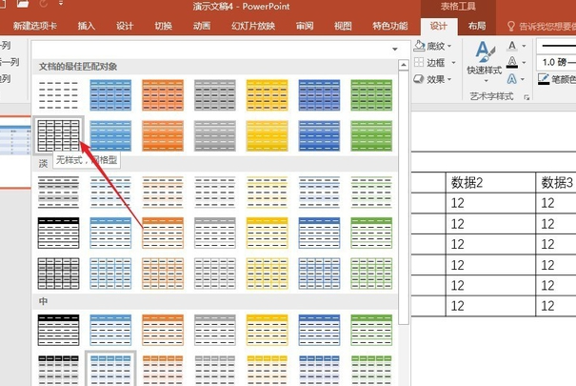
Task: Apply blue themed style in first row
Action: coord(110,95)
